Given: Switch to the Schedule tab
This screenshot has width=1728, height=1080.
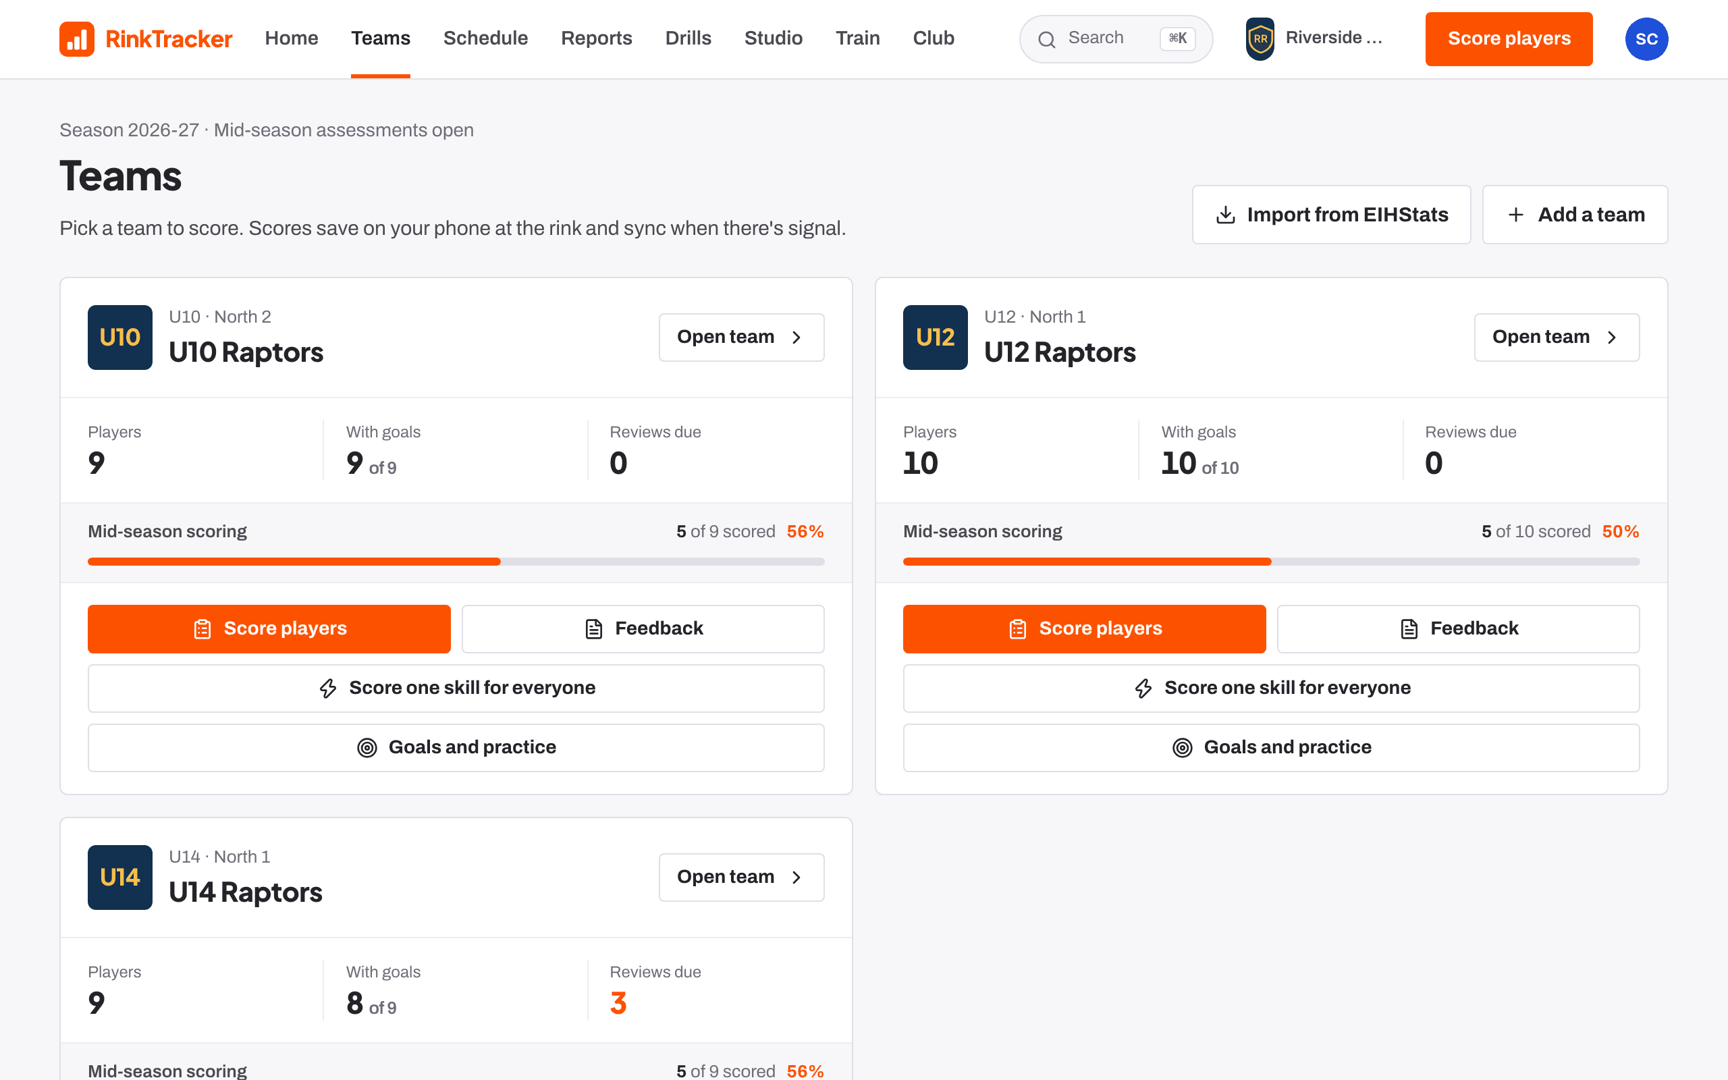Looking at the screenshot, I should click(x=485, y=38).
